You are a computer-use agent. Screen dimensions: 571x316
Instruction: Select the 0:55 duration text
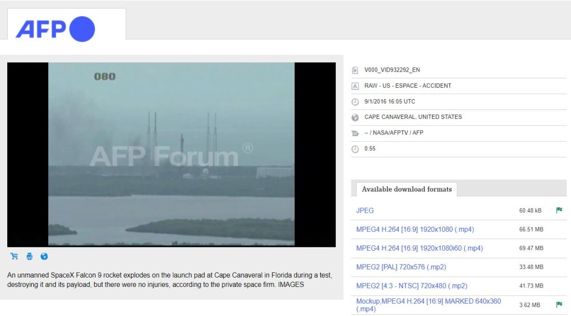370,148
